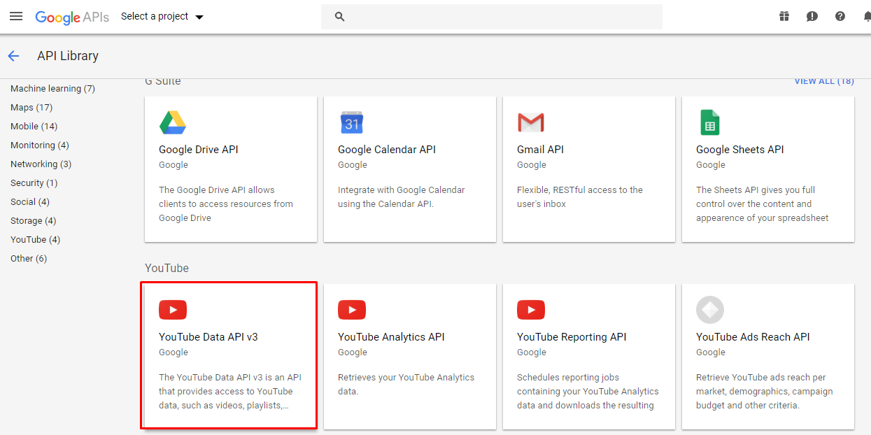
Task: Click VIEW ALL (18) for G Suite
Action: tap(824, 81)
